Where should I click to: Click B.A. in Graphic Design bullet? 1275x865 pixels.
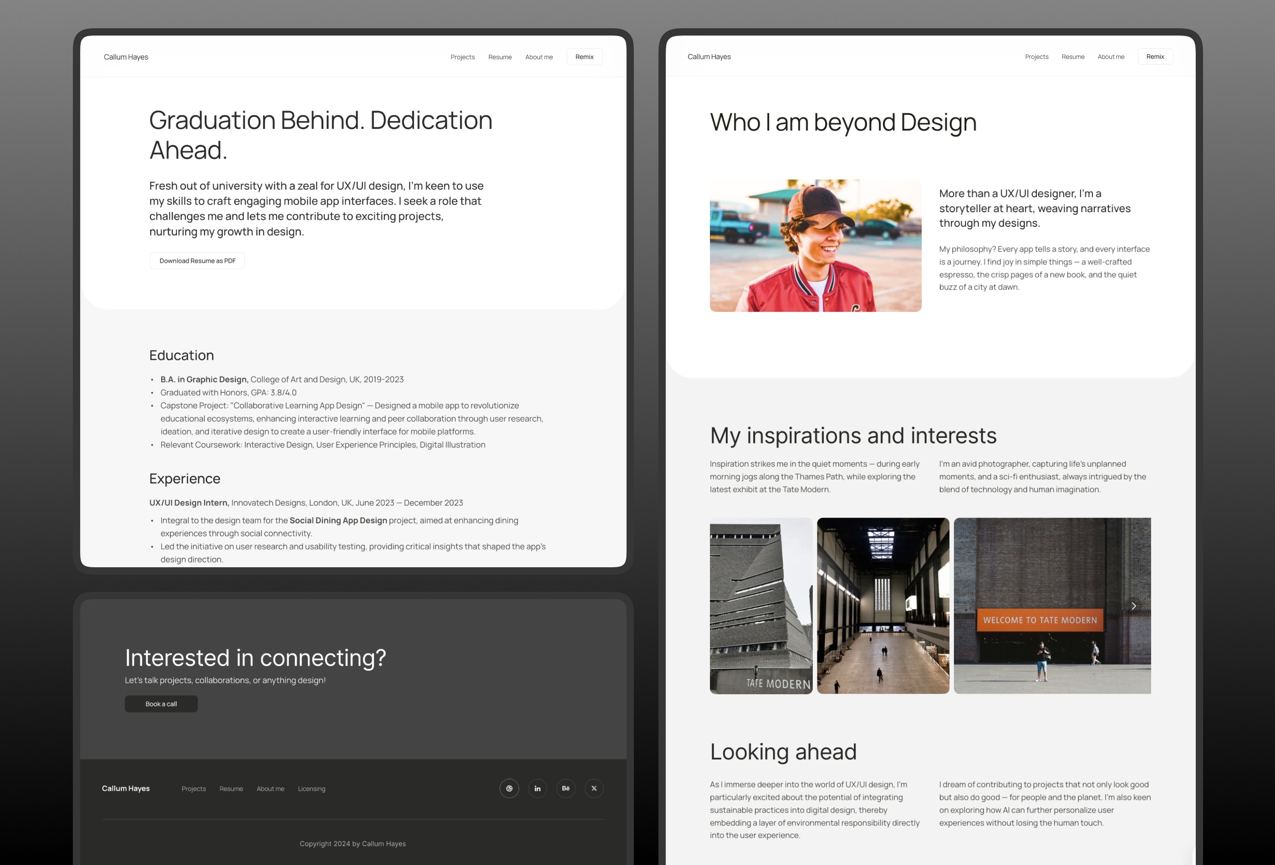[282, 380]
